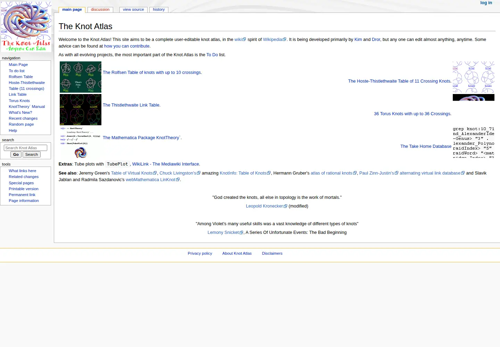Viewport: 500px width, 347px height.
Task: Click in the Search Knot Atlas field
Action: (x=25, y=148)
